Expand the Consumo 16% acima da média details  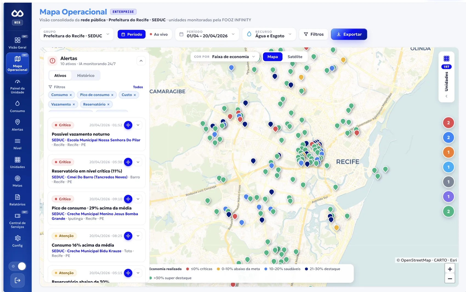138,236
